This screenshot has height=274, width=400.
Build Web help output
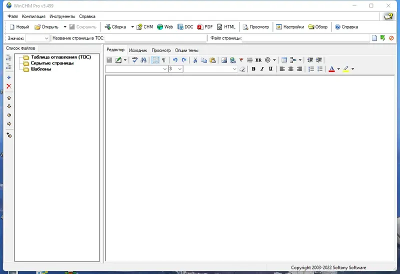pos(165,27)
